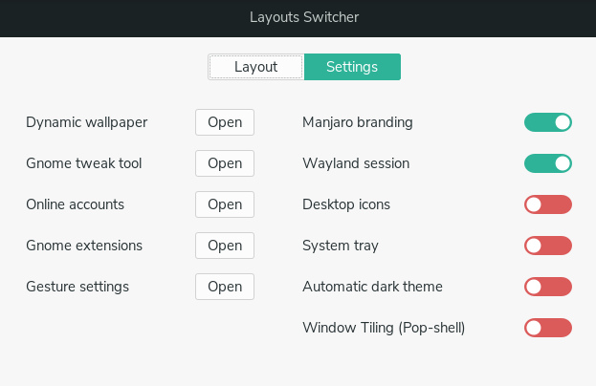Click the Automatic dark theme label
Viewport: 596px width, 386px height.
tap(372, 287)
